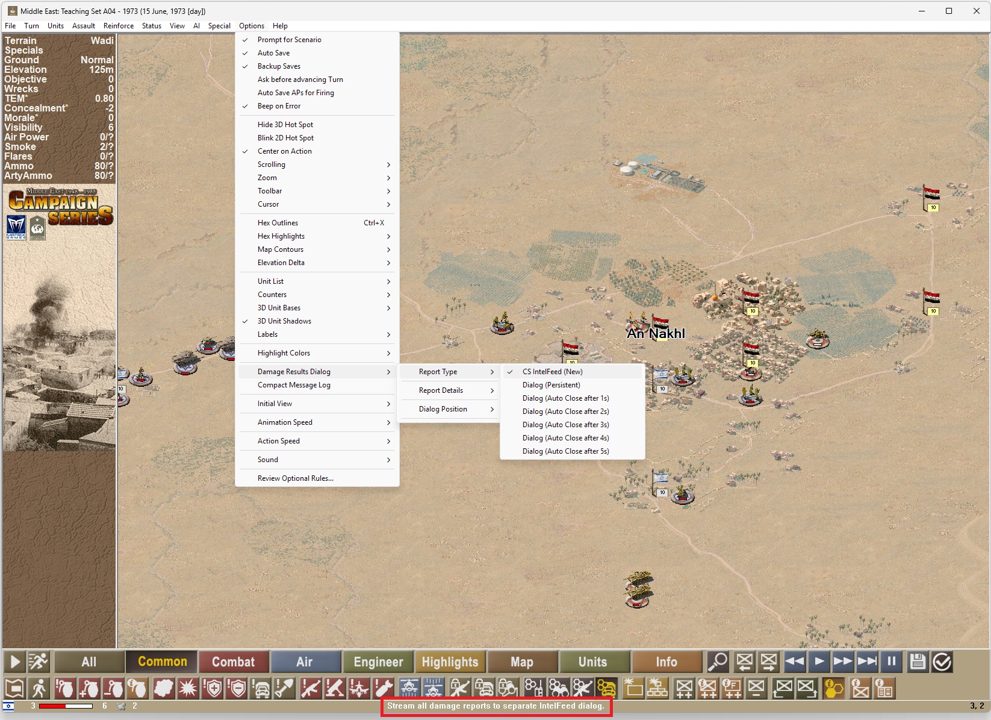Expand the Toolbar submenu
Screen dimensions: 991x720
(x=317, y=191)
